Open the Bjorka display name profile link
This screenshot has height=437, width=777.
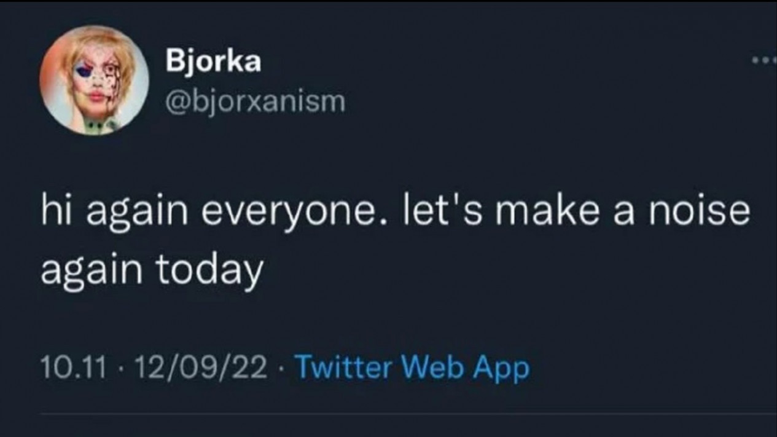point(213,61)
